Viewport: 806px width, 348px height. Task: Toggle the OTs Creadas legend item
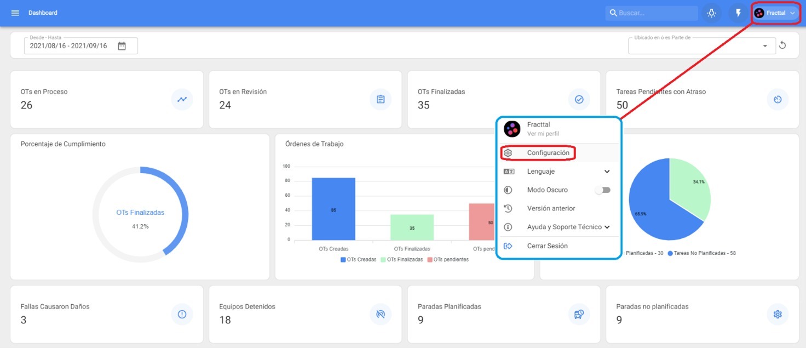point(358,259)
